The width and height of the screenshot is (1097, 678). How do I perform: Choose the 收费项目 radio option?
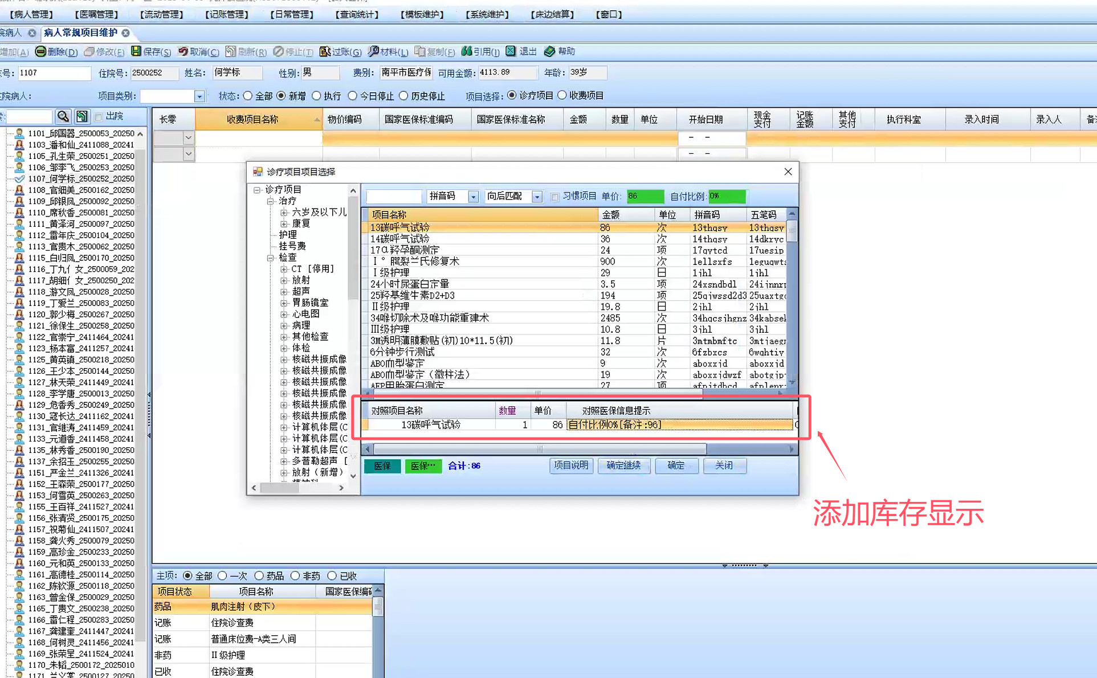point(562,95)
